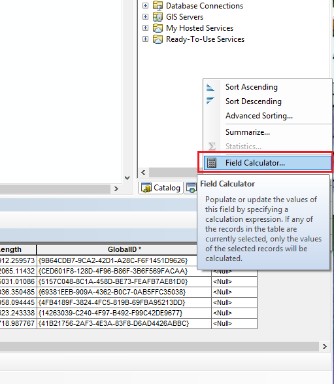
Task: Select GlobalID cell {CED601F8-128D-4F96-B86F-3B6F569FACAA}
Action: coord(124,271)
